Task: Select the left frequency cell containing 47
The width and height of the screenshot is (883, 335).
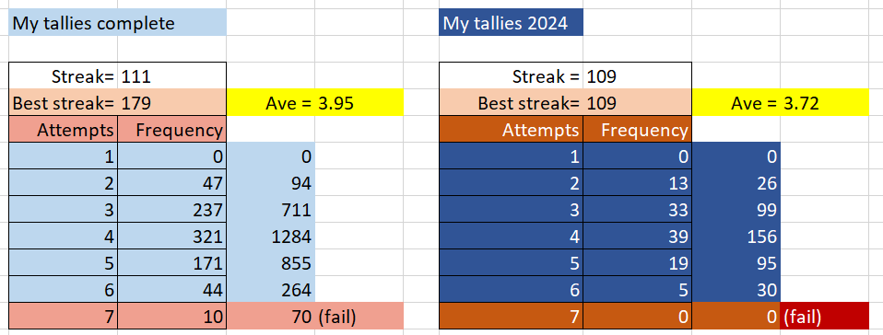Action: 171,183
